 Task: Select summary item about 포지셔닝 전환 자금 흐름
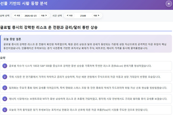(x=86, y=110)
